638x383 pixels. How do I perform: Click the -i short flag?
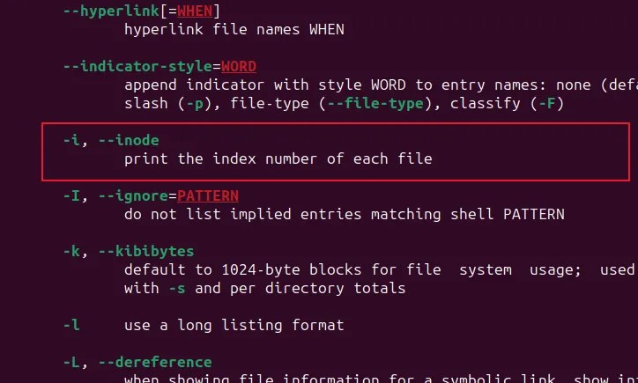coord(71,140)
